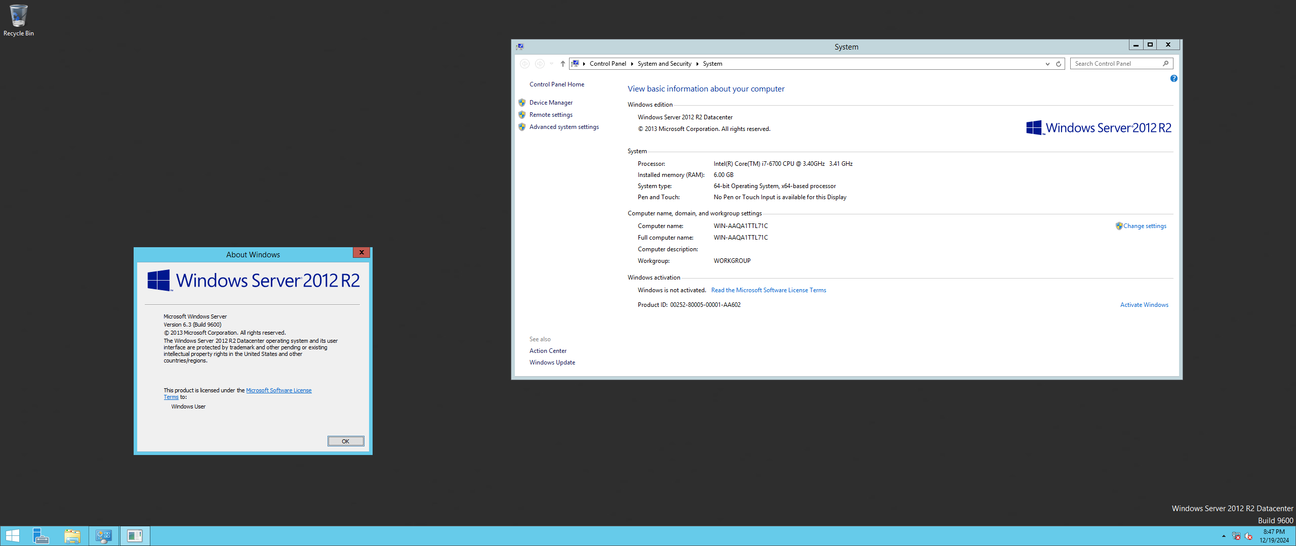Click the search magnifier icon
Screen dimensions: 1296x546
(x=1166, y=64)
